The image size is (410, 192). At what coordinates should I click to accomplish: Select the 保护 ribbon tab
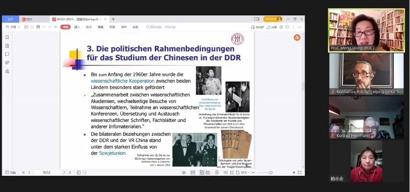pyautogui.click(x=124, y=27)
